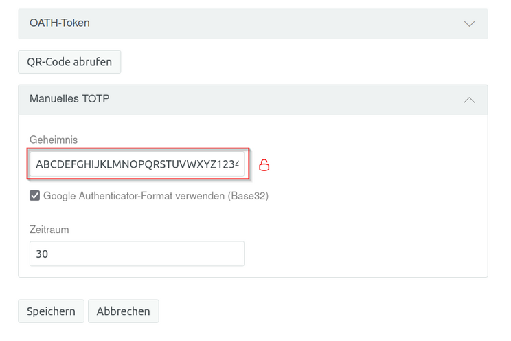Click the value 30 in Zeitraum box
This screenshot has height=341, width=511.
point(42,254)
